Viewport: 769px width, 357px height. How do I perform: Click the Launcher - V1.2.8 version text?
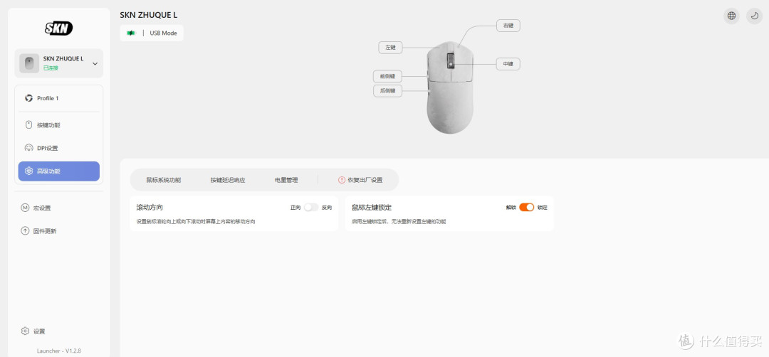[59, 351]
